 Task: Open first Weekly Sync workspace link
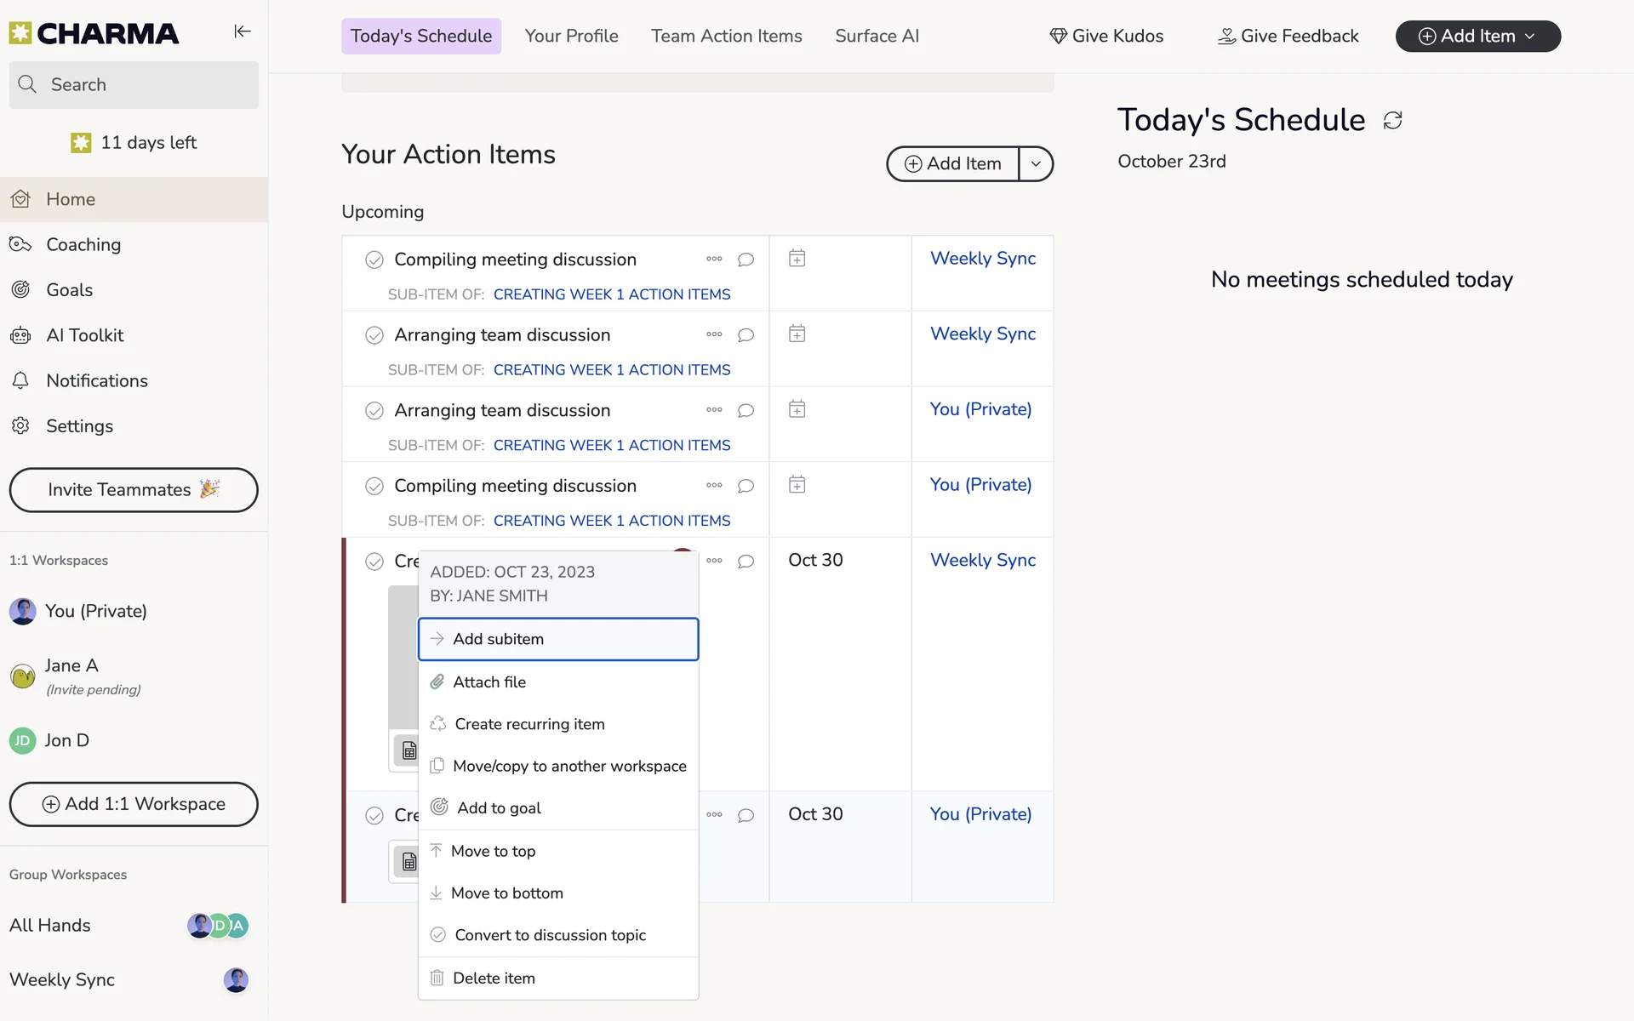982,259
